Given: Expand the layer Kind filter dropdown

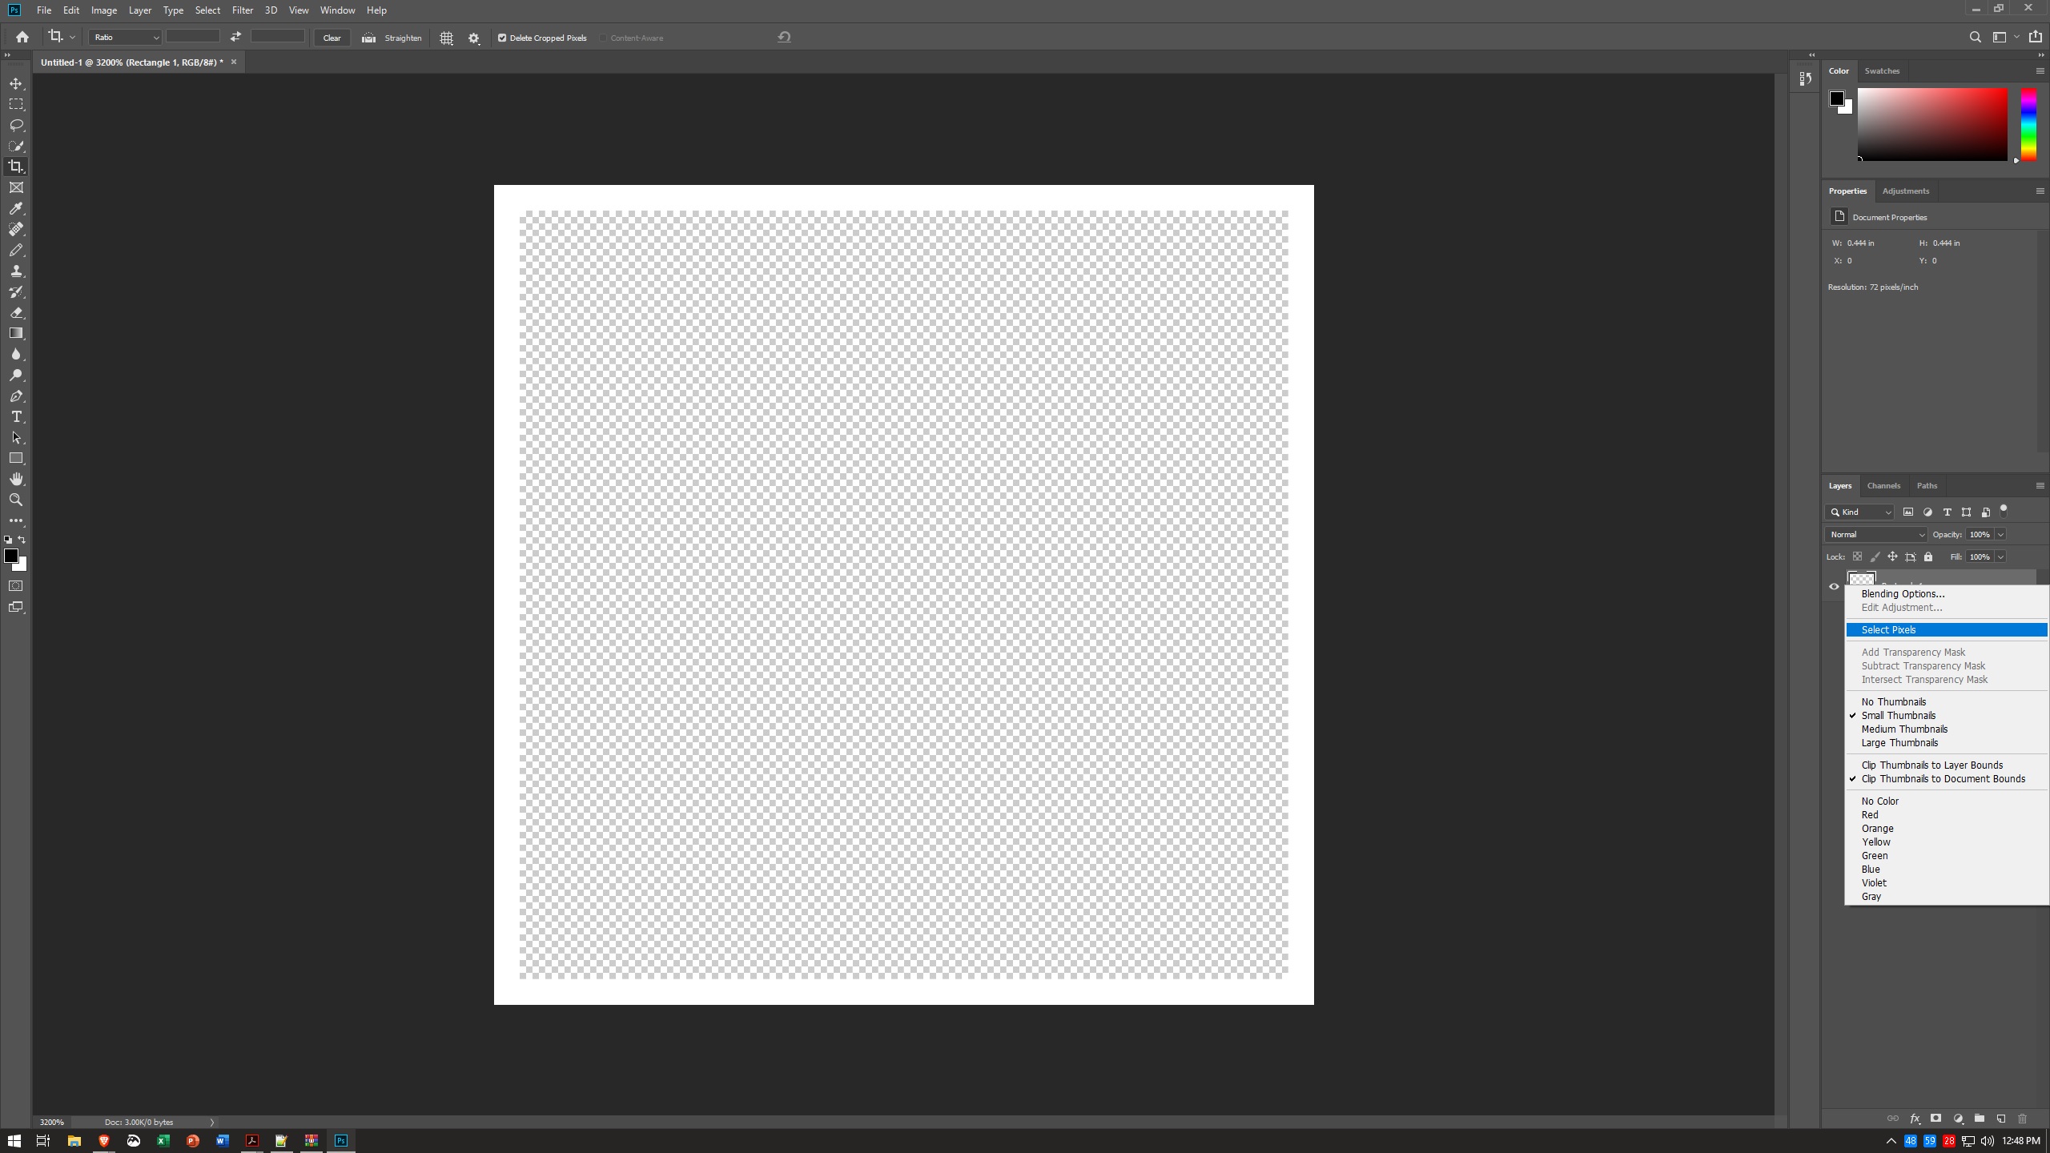Looking at the screenshot, I should pos(1860,512).
